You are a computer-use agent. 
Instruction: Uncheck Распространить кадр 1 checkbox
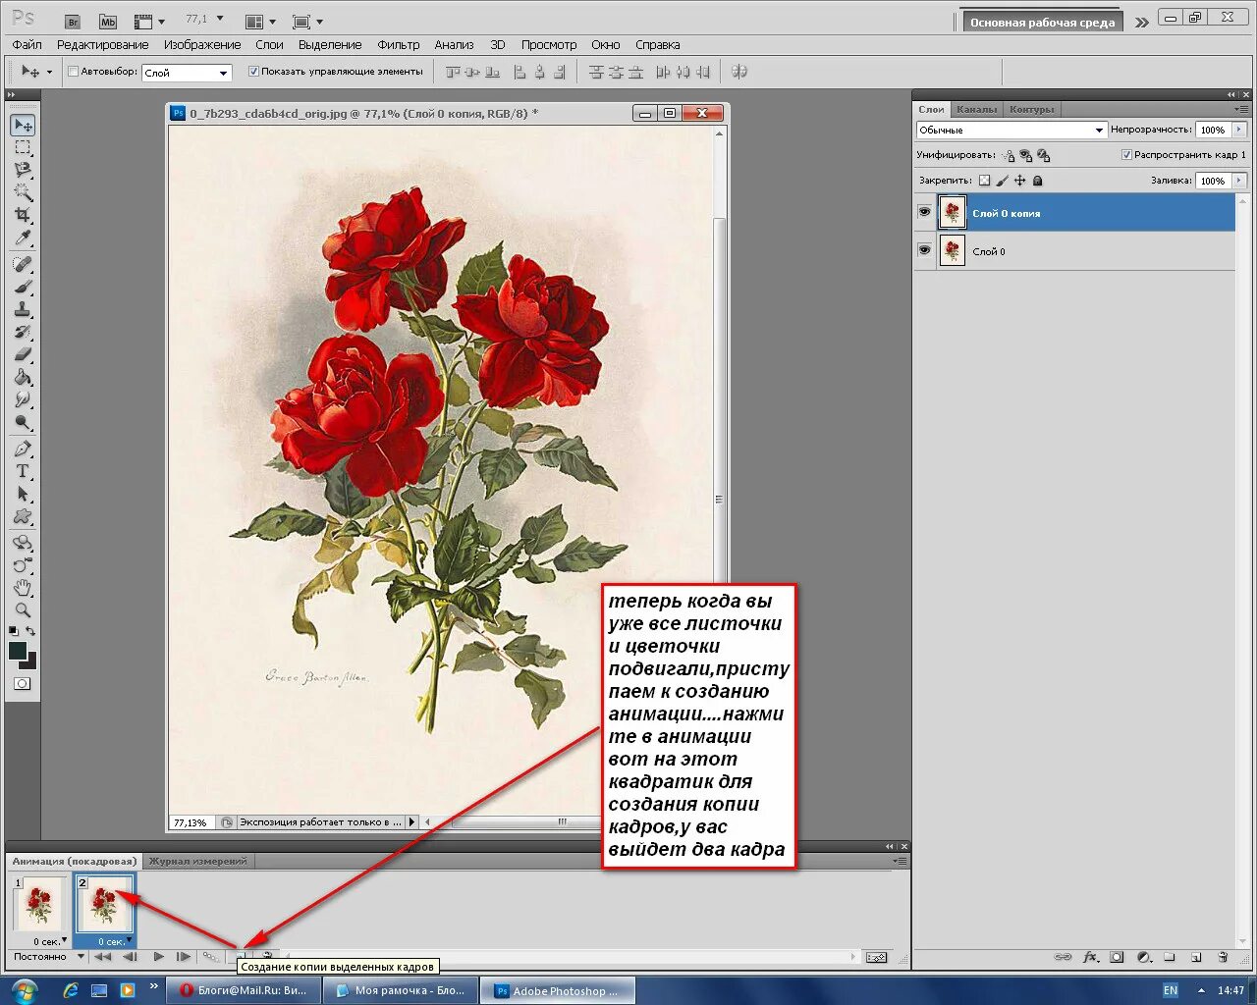point(1126,155)
